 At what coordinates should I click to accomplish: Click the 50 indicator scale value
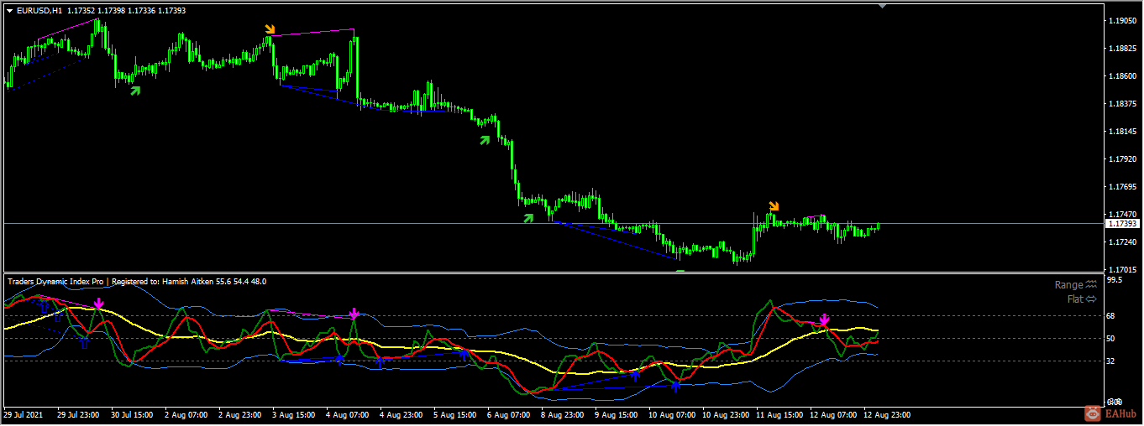point(1112,339)
